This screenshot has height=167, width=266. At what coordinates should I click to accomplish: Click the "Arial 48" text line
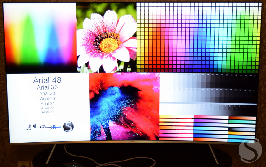pyautogui.click(x=47, y=80)
